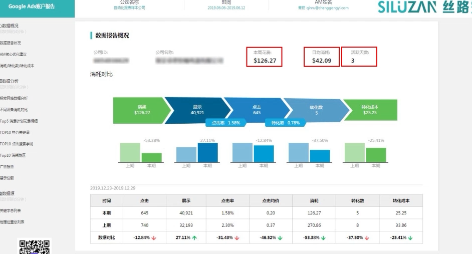Click the green down arrow beside -25.41% in table
Viewport: 472px width, 254px height.
coord(410,238)
